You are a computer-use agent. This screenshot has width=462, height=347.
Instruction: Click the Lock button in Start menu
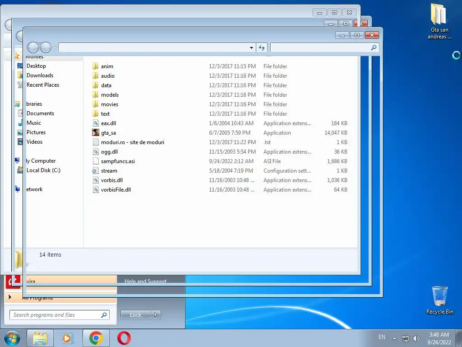point(135,315)
